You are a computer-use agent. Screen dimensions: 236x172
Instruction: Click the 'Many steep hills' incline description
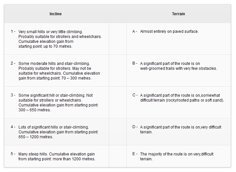click(57, 156)
